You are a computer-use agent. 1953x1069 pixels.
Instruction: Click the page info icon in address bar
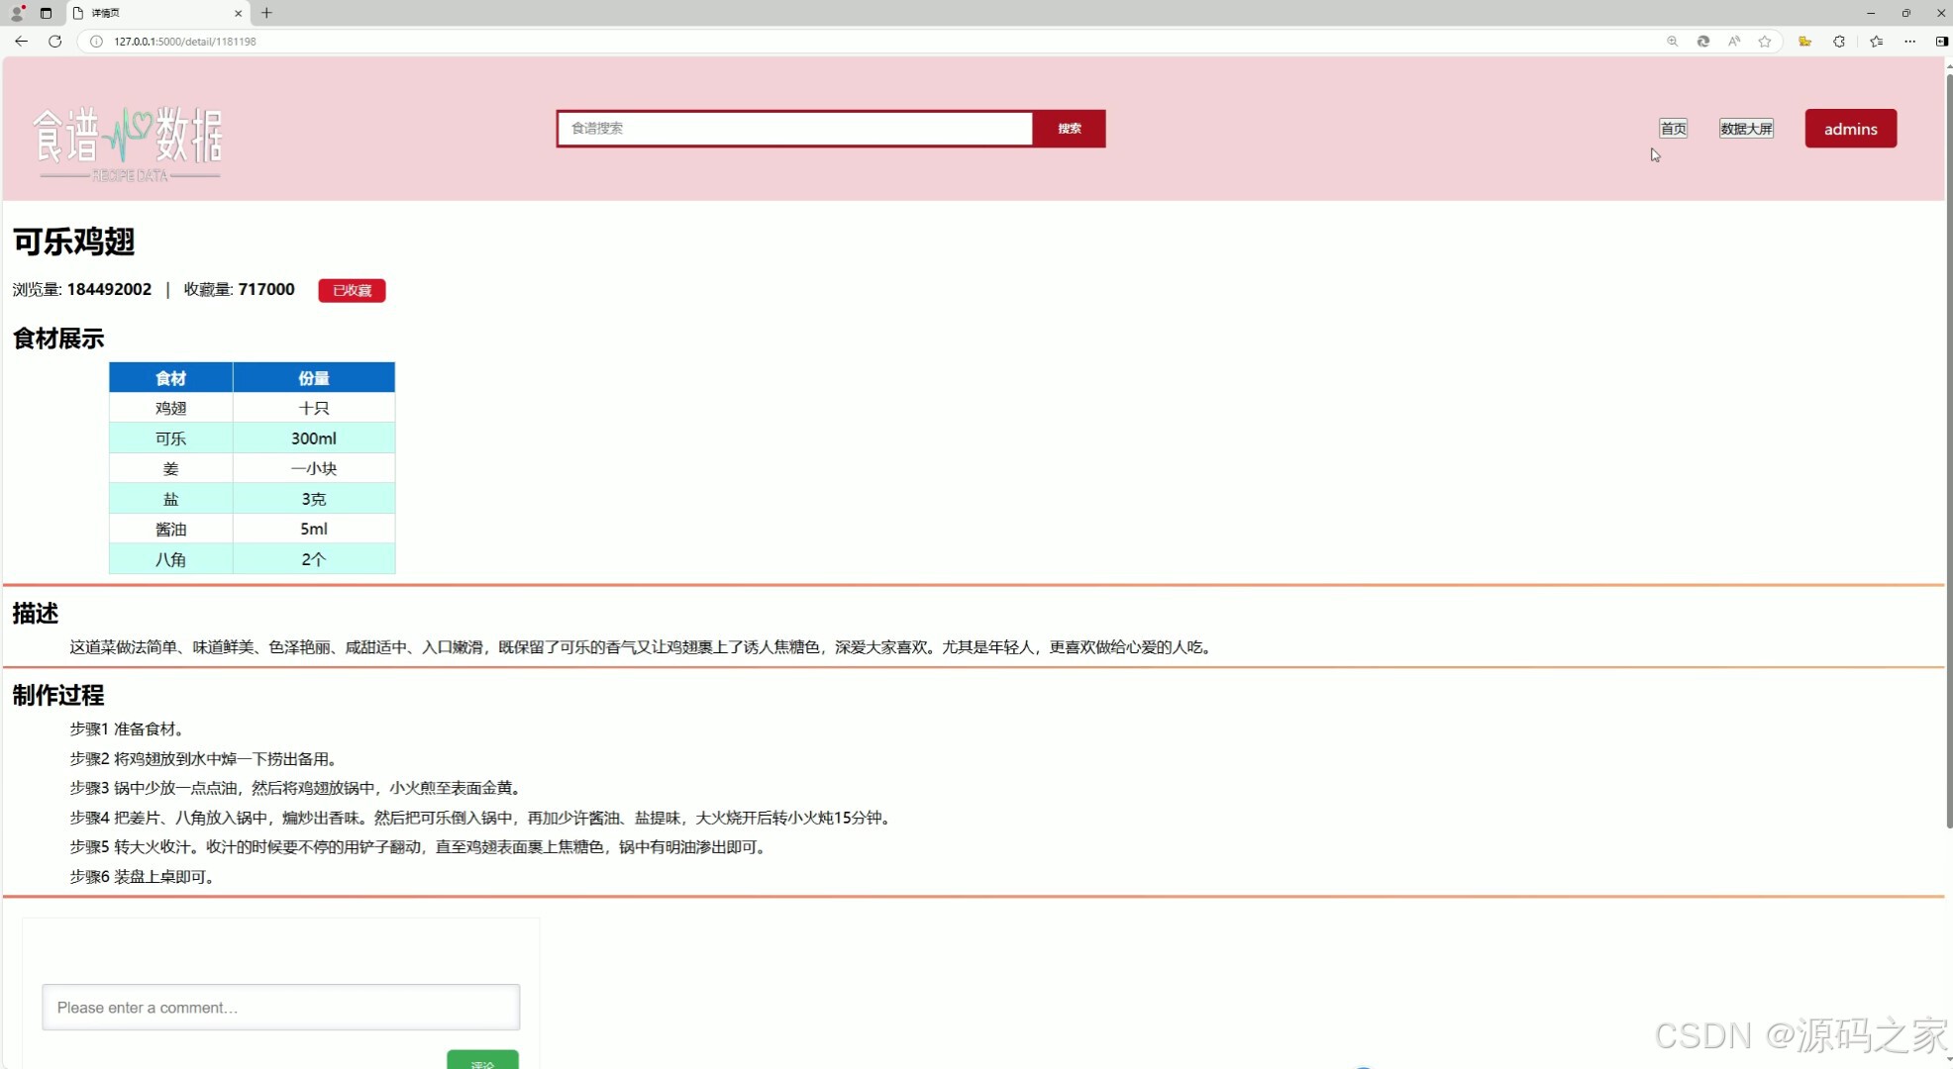point(94,42)
